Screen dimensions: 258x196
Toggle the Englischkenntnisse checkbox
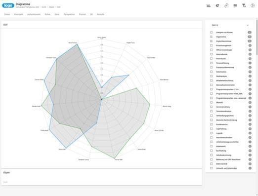coord(212,41)
